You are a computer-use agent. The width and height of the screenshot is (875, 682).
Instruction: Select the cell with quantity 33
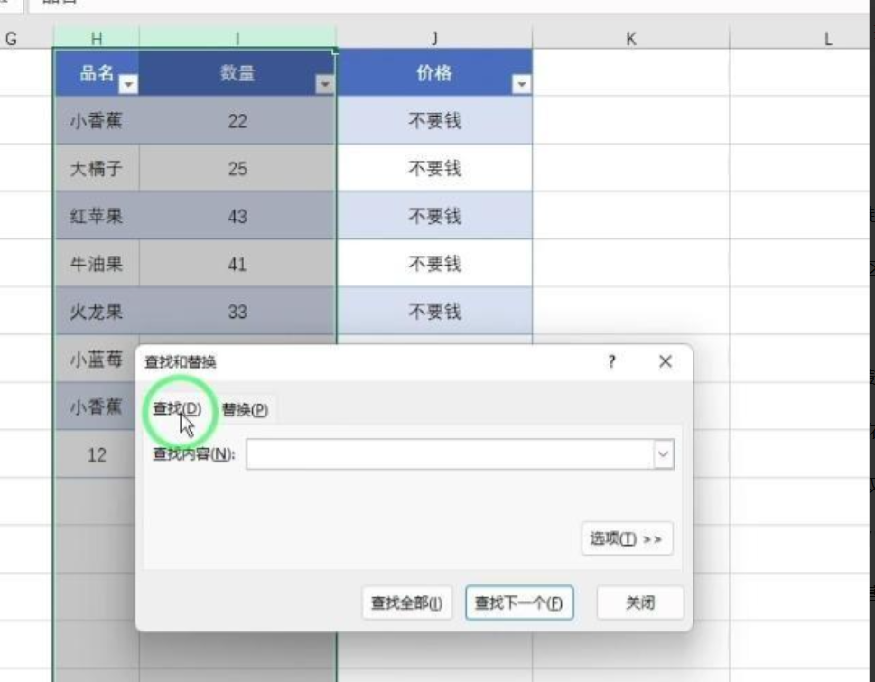pos(237,312)
